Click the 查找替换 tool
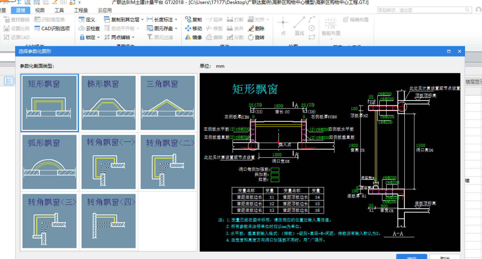Screen dimensions: 482x259 tap(17, 19)
